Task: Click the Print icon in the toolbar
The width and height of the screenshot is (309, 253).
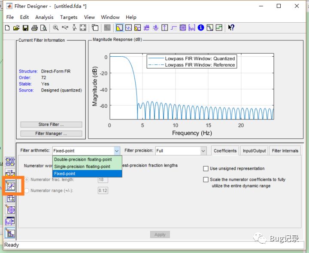Action: tap(34, 28)
